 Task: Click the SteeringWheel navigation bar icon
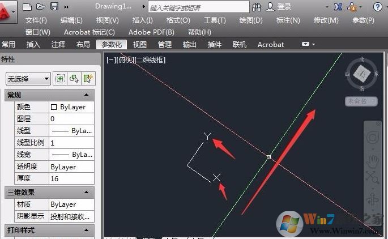click(x=372, y=137)
